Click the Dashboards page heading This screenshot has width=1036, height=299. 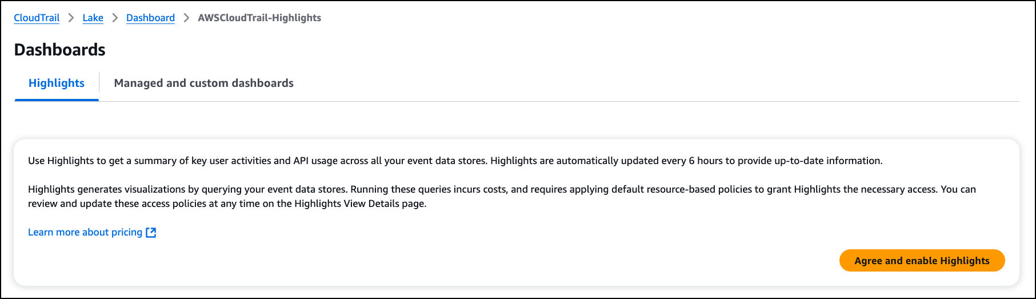pyautogui.click(x=59, y=50)
